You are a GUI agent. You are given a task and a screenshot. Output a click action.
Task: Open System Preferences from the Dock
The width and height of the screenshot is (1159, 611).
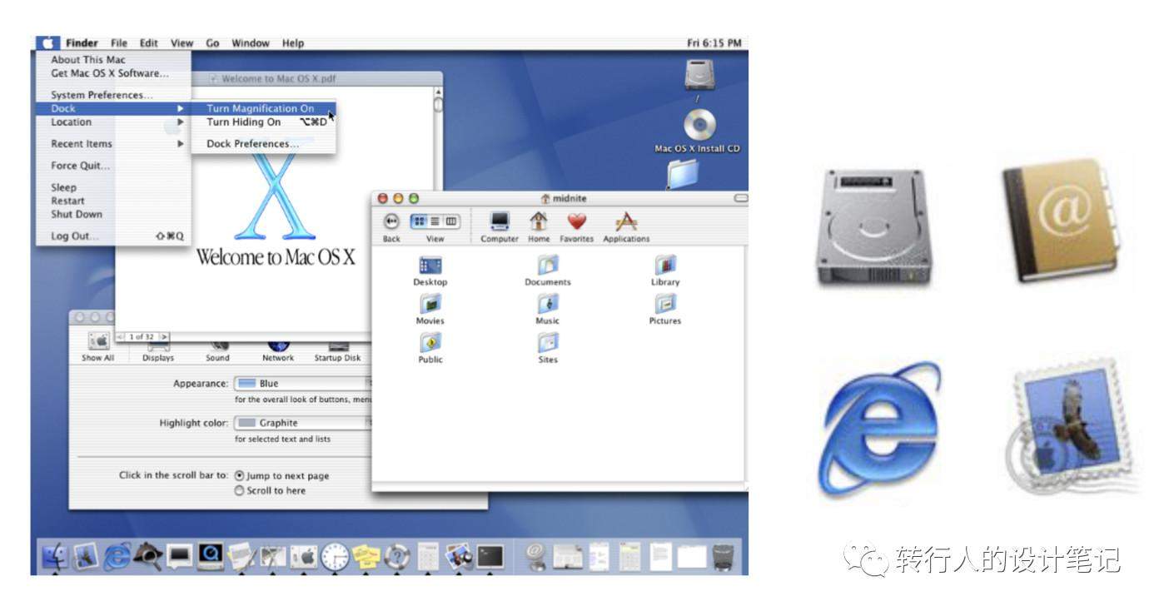click(303, 556)
